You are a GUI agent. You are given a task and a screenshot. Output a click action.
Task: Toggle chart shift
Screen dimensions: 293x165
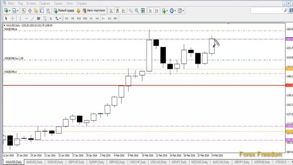click(x=157, y=11)
